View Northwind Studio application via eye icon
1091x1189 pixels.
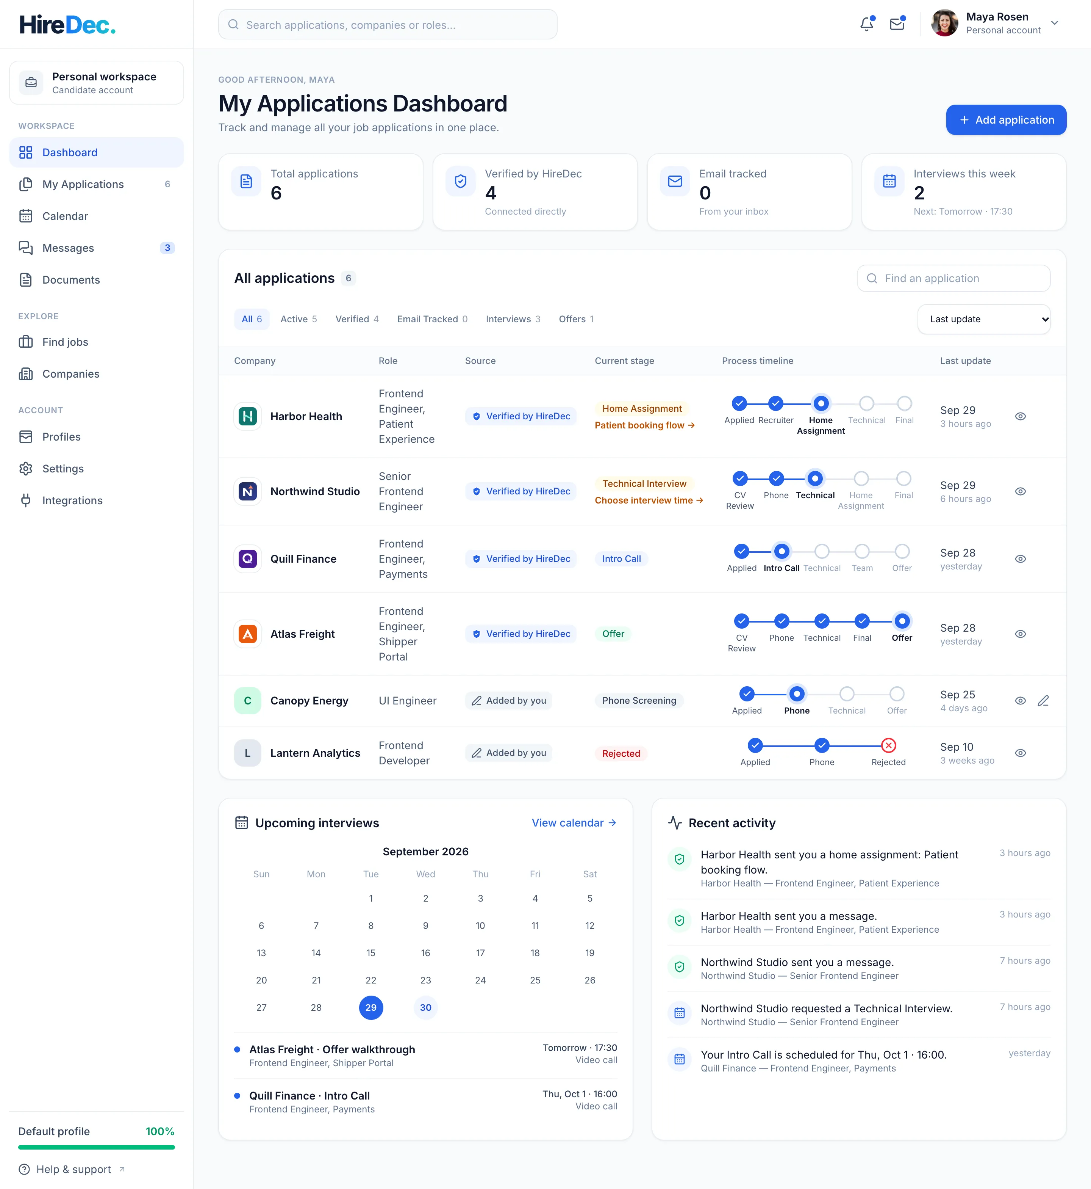pyautogui.click(x=1020, y=492)
